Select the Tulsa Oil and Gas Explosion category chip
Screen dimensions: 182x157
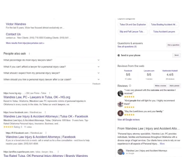tap(133, 24)
